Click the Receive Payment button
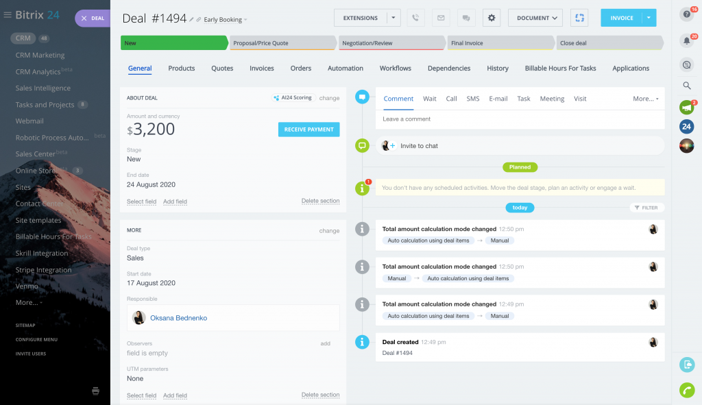Viewport: 702px width, 405px height. point(308,130)
